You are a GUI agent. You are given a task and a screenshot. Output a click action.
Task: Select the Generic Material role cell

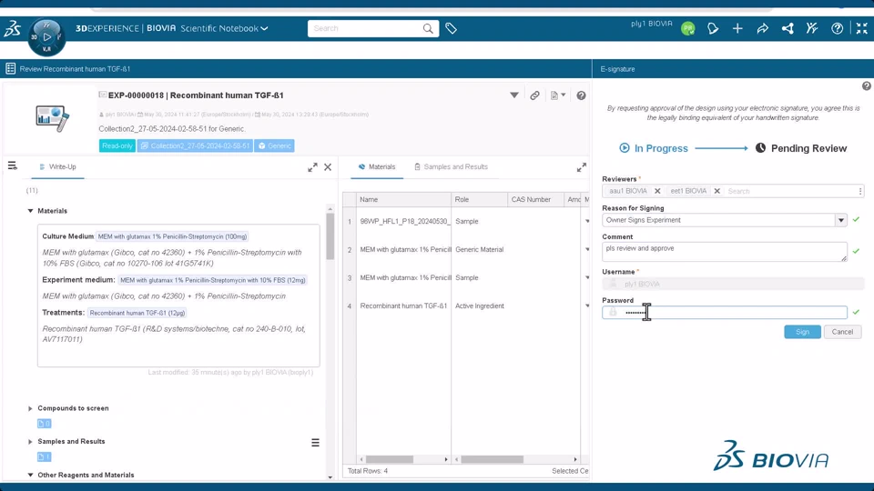coord(480,249)
